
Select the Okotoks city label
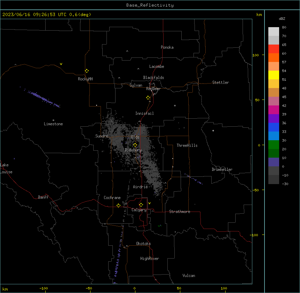pyautogui.click(x=143, y=244)
